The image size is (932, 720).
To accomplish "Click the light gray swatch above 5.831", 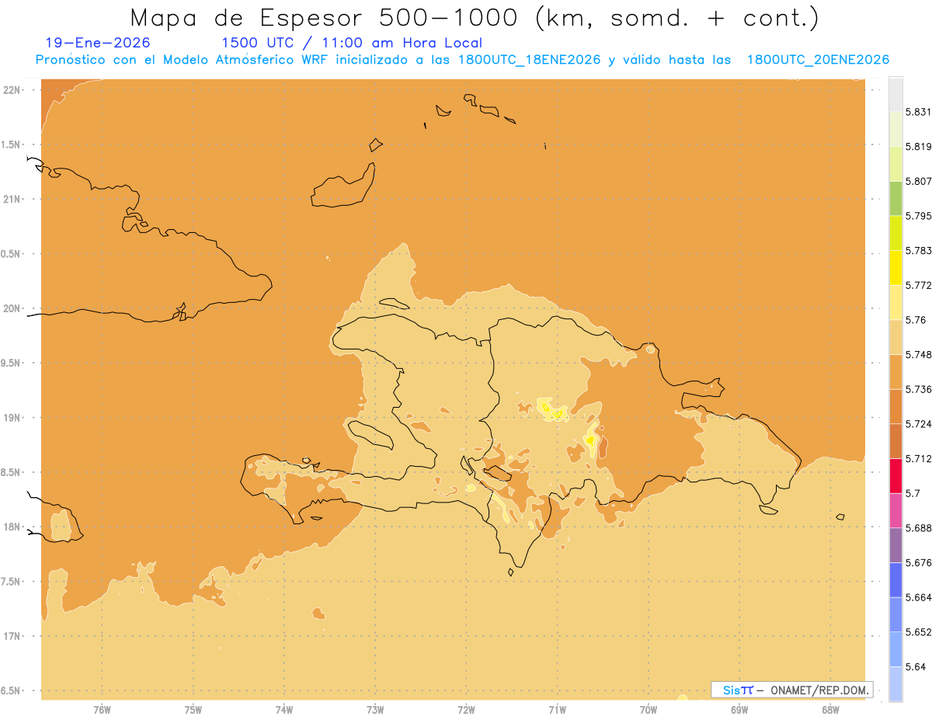I will (895, 94).
